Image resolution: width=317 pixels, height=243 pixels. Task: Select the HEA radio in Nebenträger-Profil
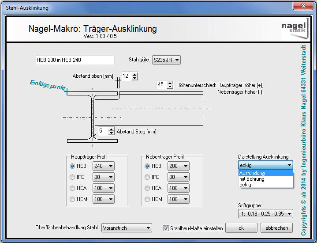(148, 188)
